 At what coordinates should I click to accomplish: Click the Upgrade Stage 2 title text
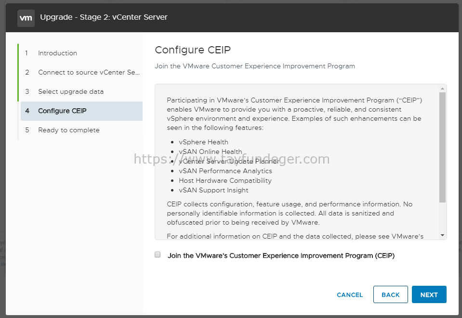pyautogui.click(x=104, y=17)
